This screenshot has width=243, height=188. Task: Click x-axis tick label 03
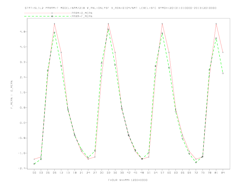click(x=41, y=173)
